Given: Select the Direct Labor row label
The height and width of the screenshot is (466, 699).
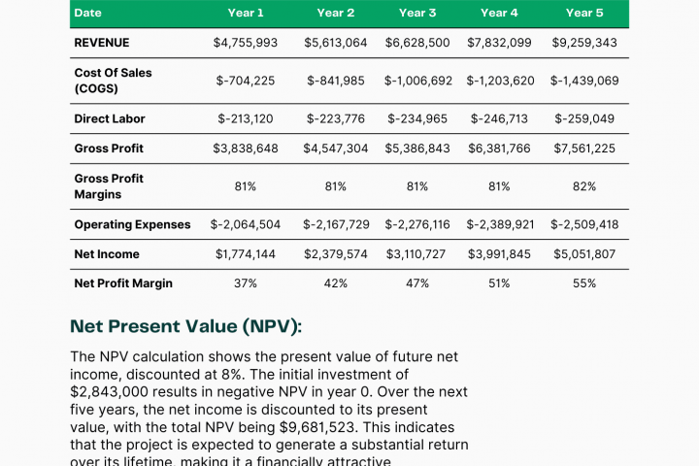Looking at the screenshot, I should click(x=110, y=118).
